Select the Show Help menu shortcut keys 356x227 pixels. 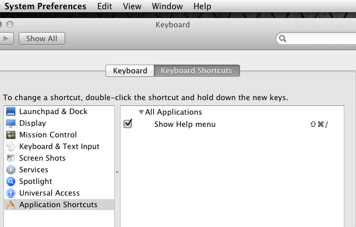pyautogui.click(x=319, y=125)
